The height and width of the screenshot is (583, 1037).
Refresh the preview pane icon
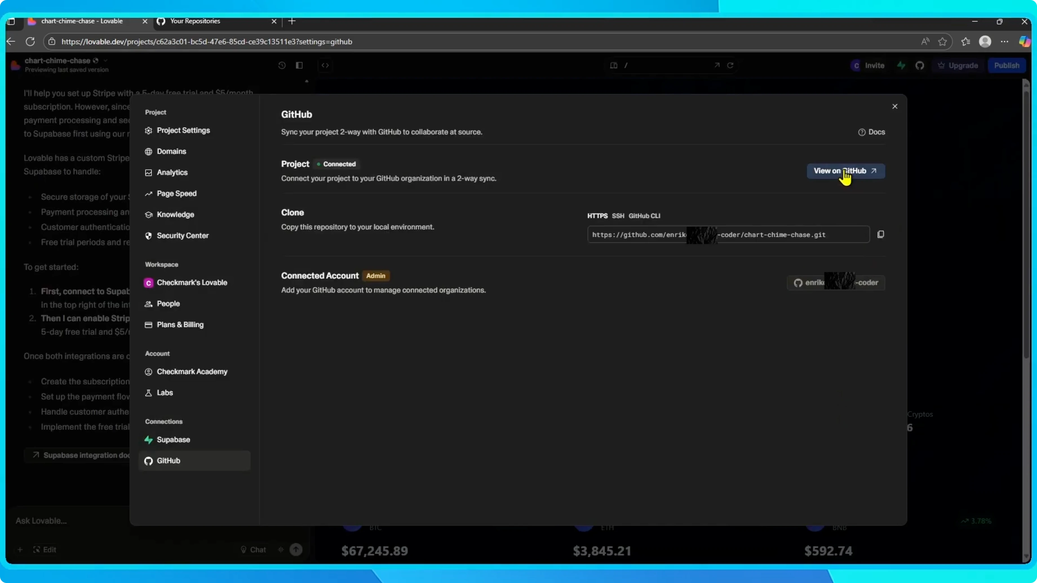730,65
